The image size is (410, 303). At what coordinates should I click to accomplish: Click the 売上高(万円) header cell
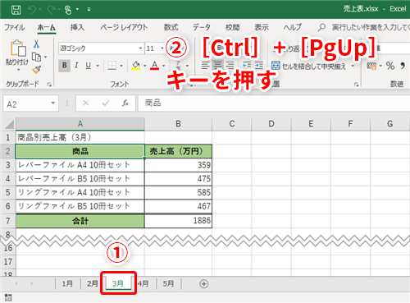tap(178, 151)
